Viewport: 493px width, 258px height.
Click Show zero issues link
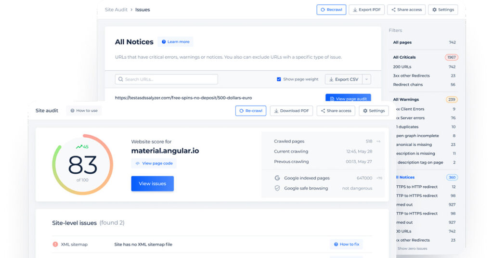412,248
